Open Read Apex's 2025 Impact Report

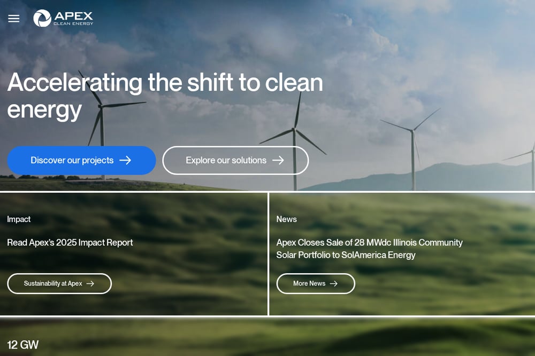(70, 242)
